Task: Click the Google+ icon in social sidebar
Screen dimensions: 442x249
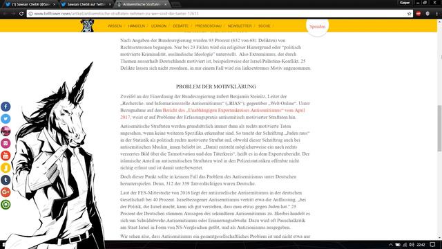Action: click(x=6, y=192)
